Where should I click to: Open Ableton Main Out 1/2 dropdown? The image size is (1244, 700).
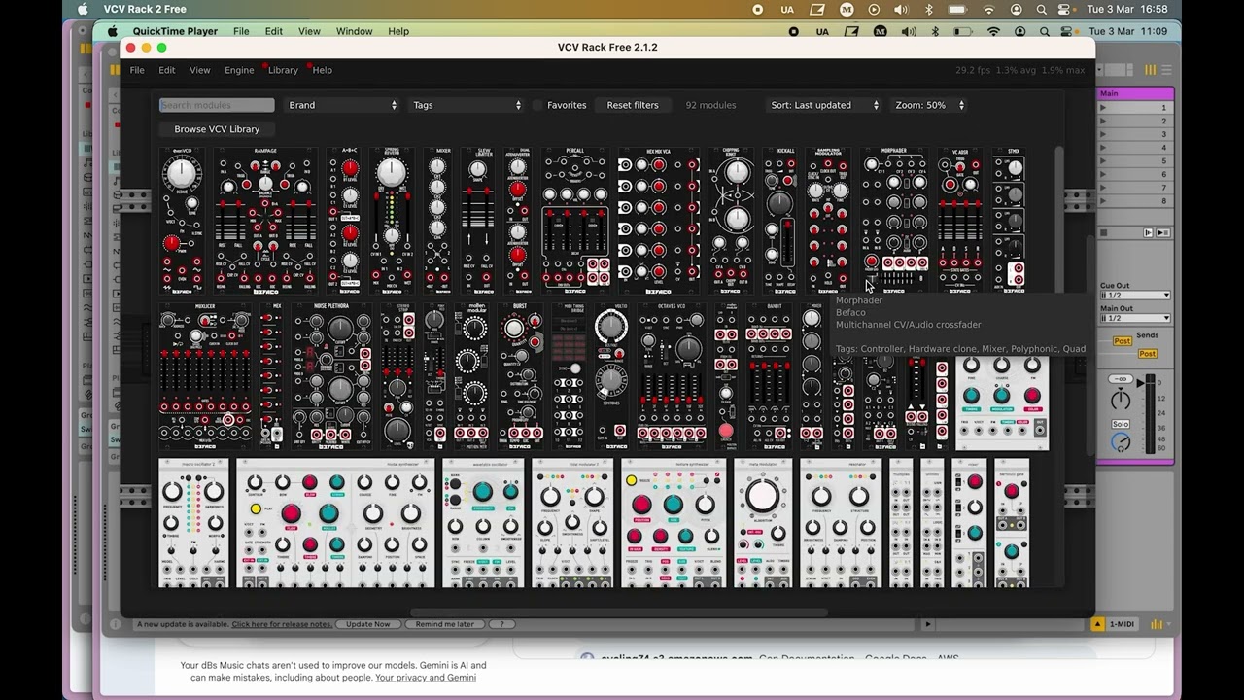pos(1135,319)
